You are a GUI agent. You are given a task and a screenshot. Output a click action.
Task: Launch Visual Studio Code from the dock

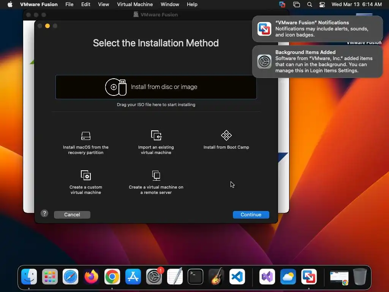click(x=237, y=277)
